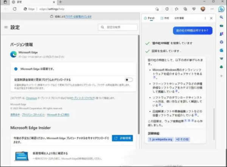Open the 1. ja.wikipedia.org source link
The width and height of the screenshot is (227, 167).
161,139
